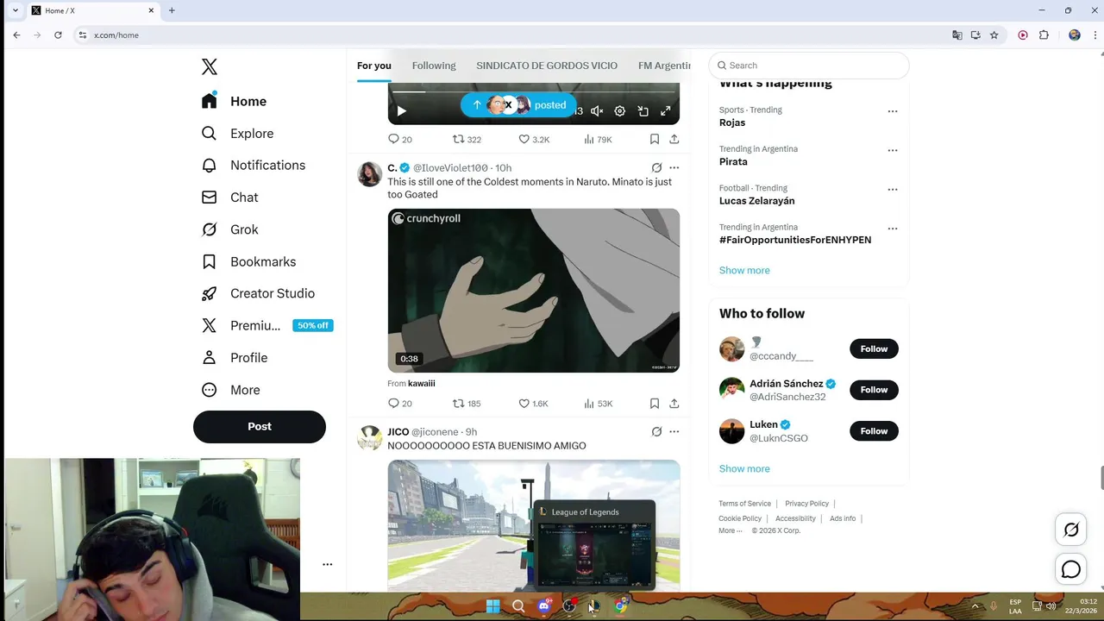Open Chrome extensions puzzle icon

click(1044, 35)
